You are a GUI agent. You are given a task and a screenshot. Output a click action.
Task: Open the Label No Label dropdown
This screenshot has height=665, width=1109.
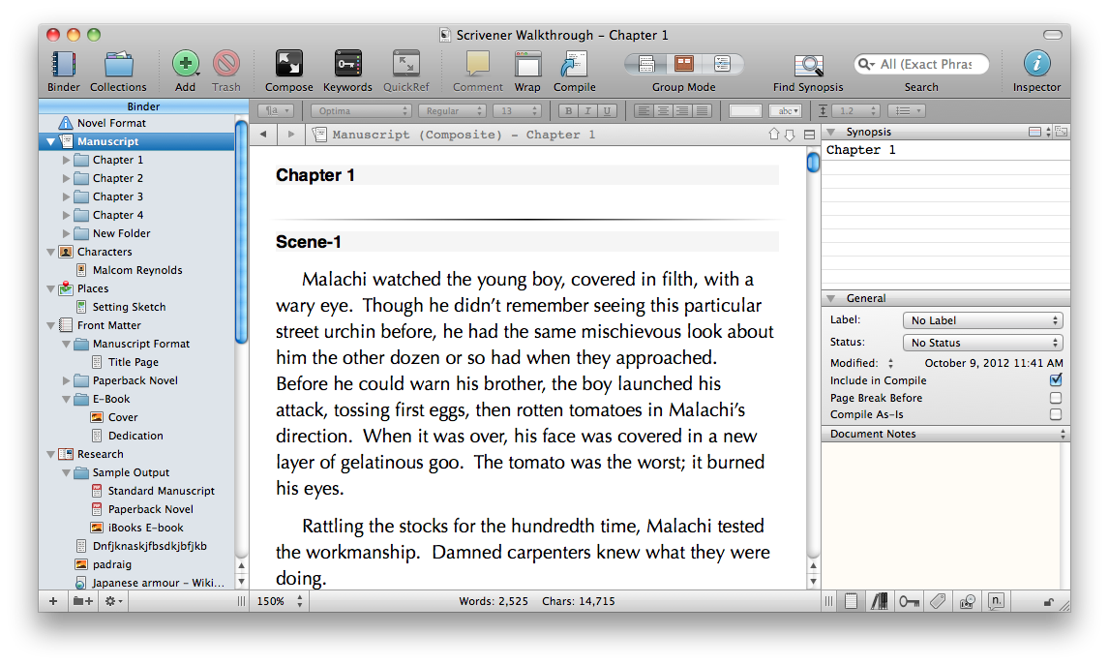coord(982,320)
